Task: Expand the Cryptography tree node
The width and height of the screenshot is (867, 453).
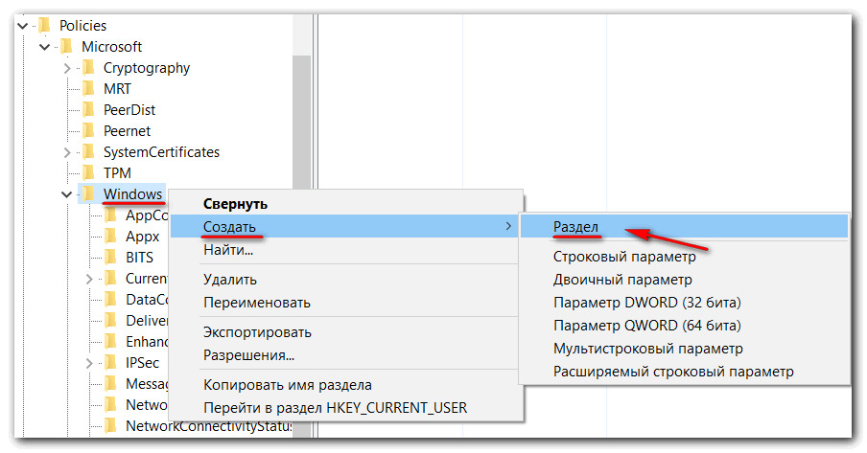Action: (67, 68)
